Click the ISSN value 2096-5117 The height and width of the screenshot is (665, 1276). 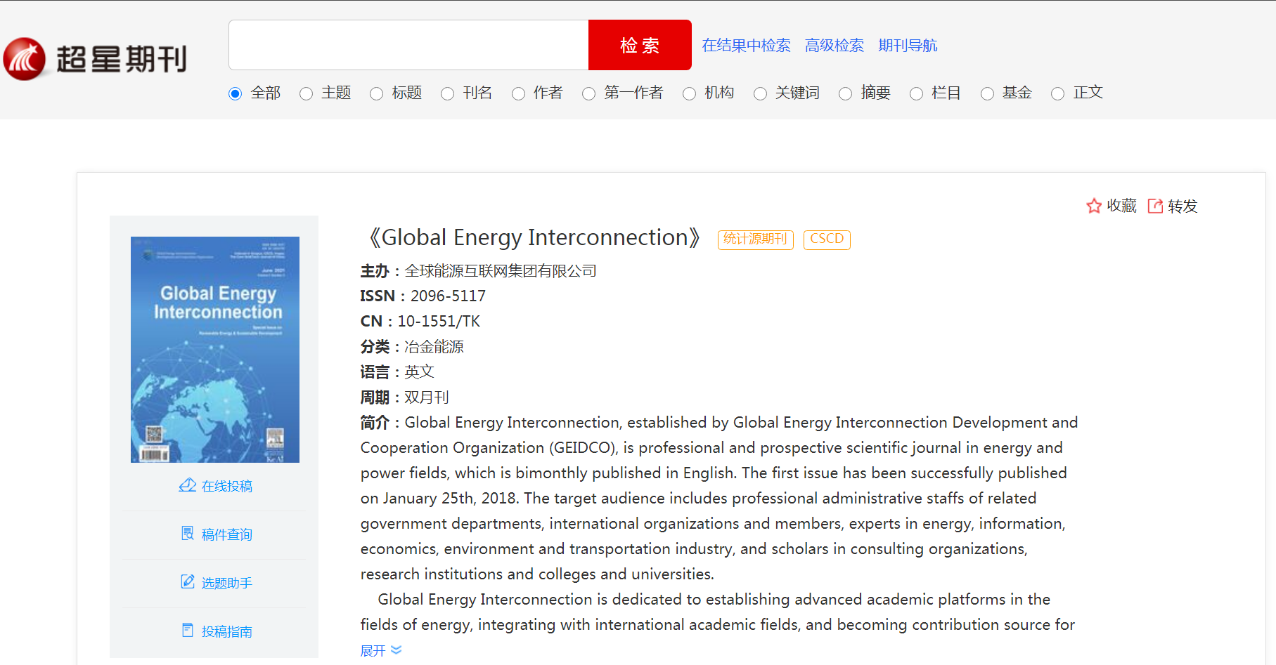[x=448, y=296]
